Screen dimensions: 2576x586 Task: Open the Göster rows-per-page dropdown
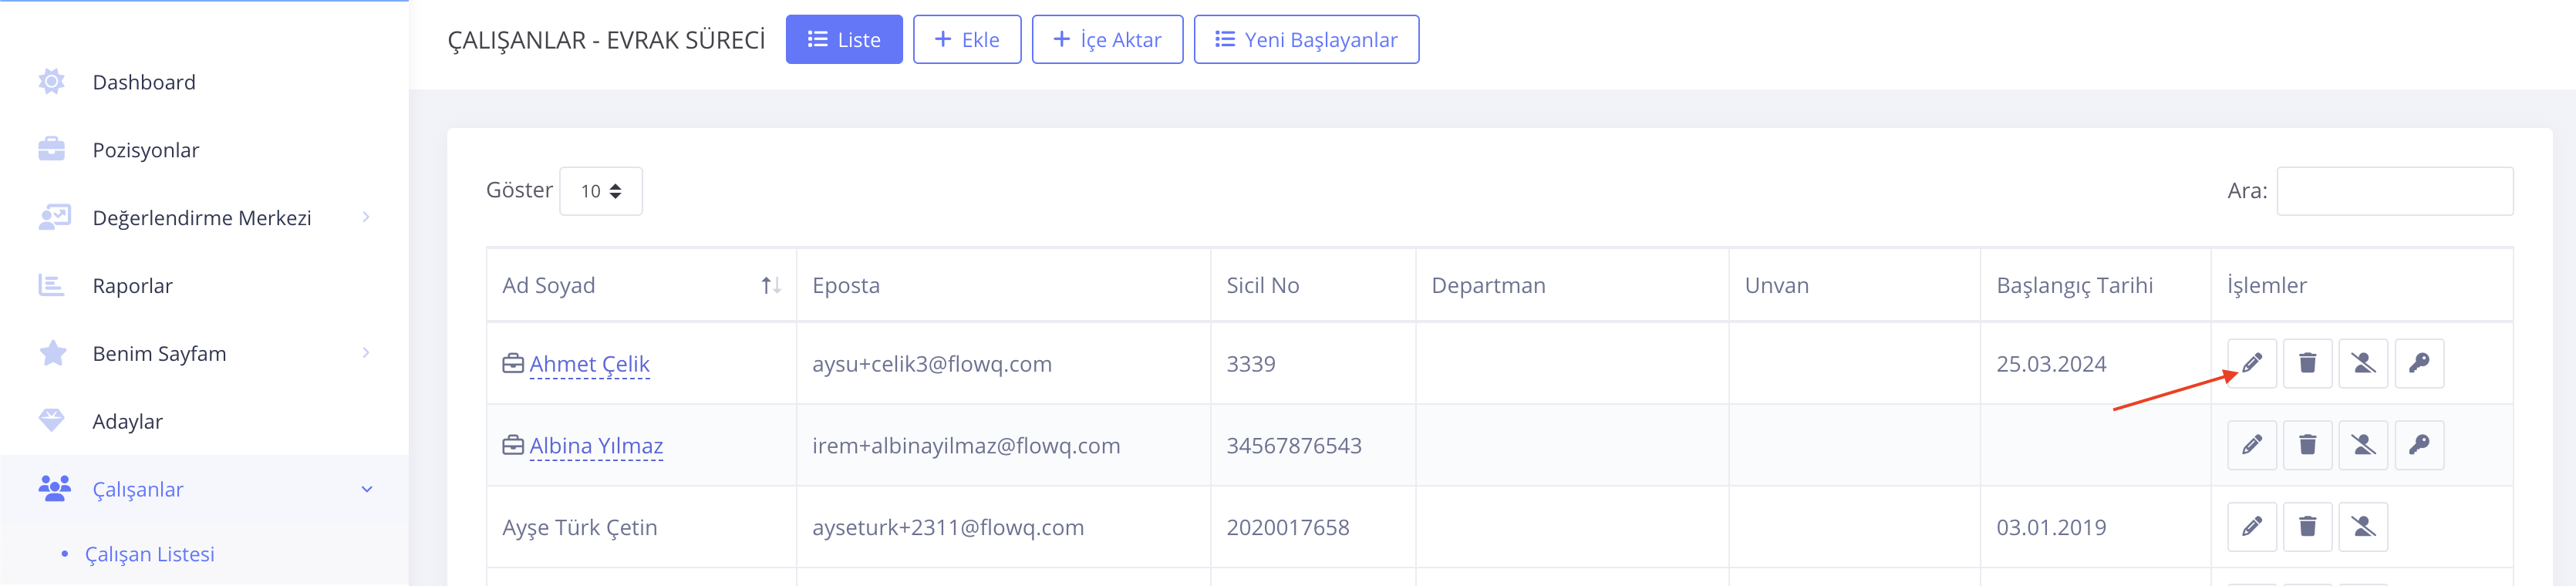click(600, 191)
